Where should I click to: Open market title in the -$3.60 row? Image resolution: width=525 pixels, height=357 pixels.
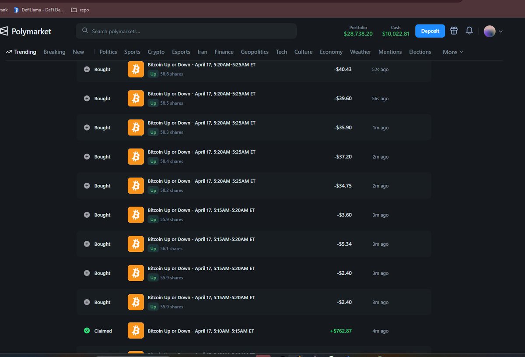tap(201, 210)
